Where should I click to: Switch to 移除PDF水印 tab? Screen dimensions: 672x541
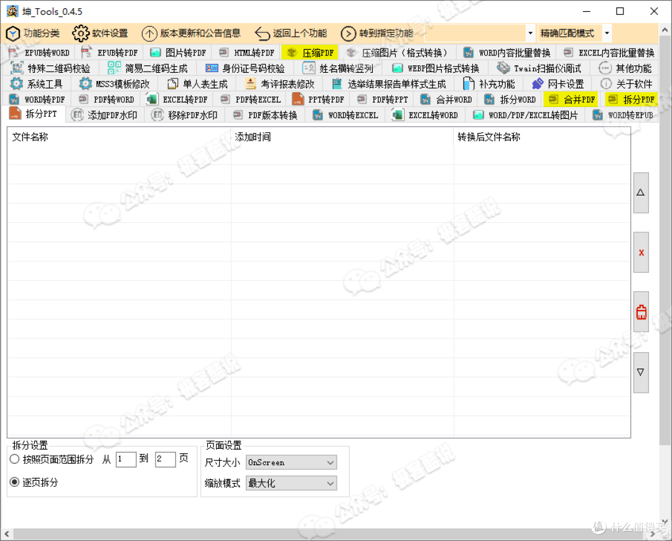(185, 115)
